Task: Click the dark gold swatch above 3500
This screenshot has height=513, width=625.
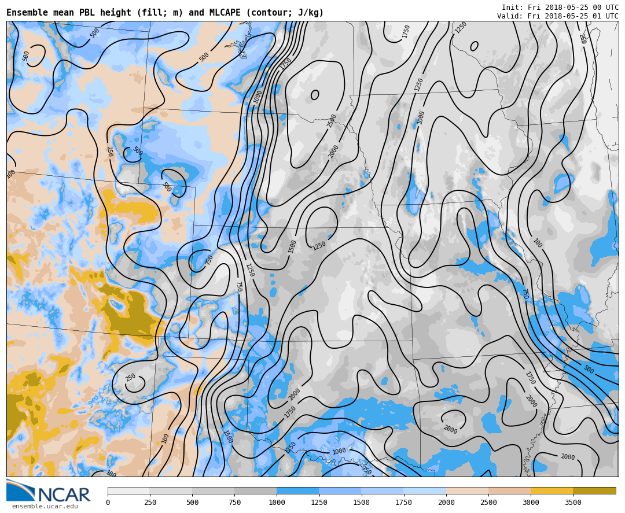Action: point(594,490)
